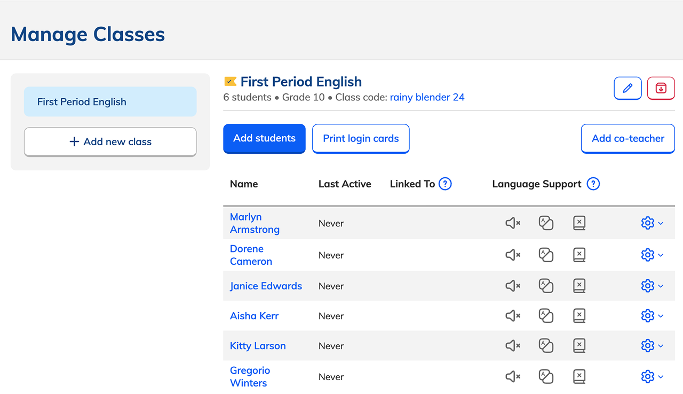Enable read-aloud audio for Marlyn Armstrong
The height and width of the screenshot is (394, 683).
tap(512, 223)
